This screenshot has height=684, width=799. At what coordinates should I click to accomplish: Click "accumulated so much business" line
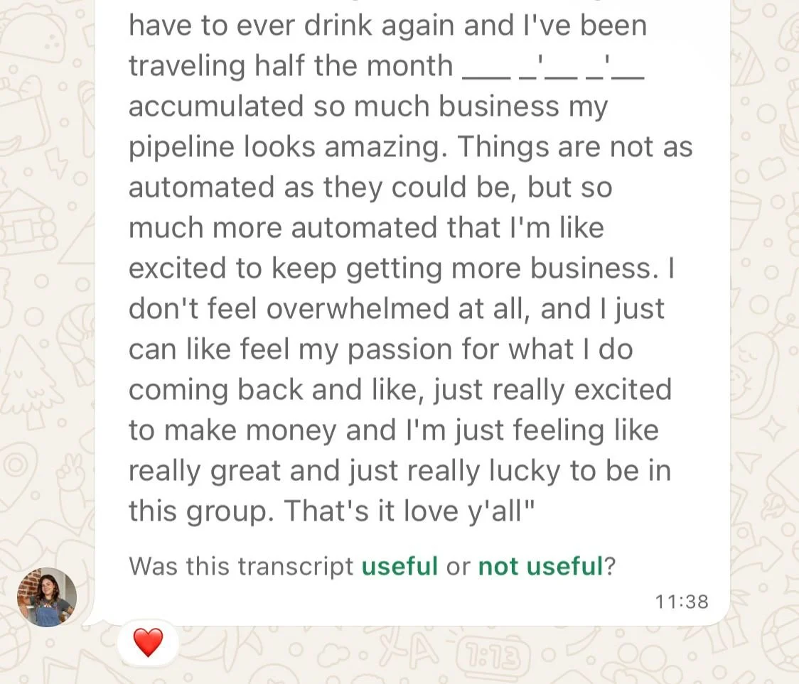[343, 106]
